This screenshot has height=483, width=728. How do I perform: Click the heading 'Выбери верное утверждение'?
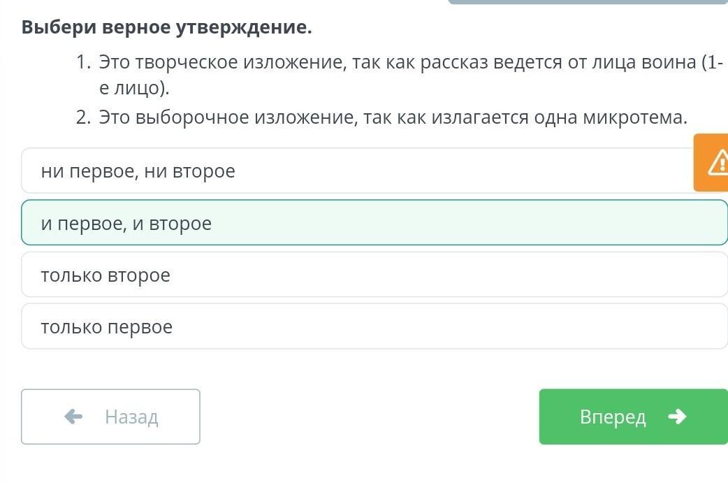[166, 27]
